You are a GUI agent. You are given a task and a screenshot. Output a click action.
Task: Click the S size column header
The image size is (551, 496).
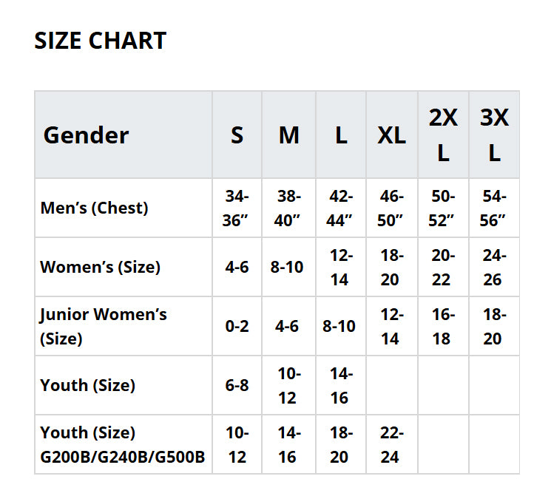pyautogui.click(x=237, y=135)
